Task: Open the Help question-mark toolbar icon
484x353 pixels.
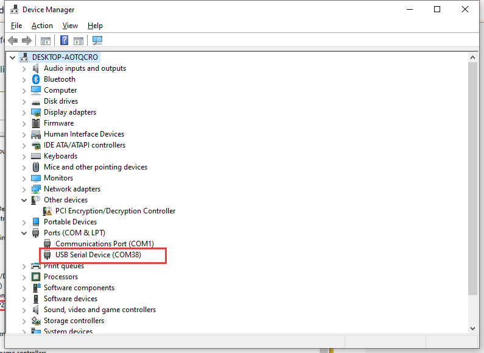Action: tap(64, 40)
